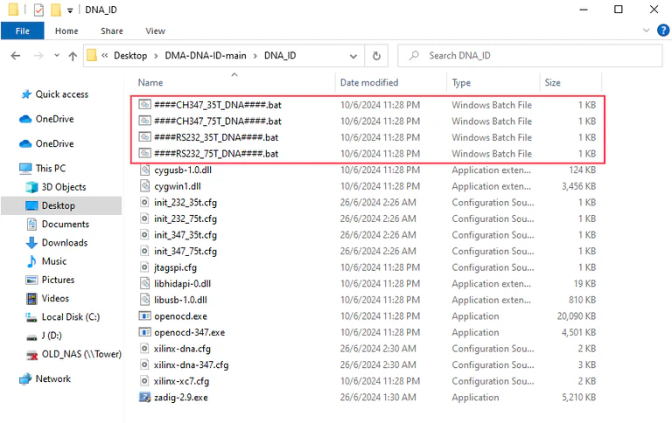Open Videos in navigation pane
The image size is (672, 423).
pyautogui.click(x=55, y=298)
